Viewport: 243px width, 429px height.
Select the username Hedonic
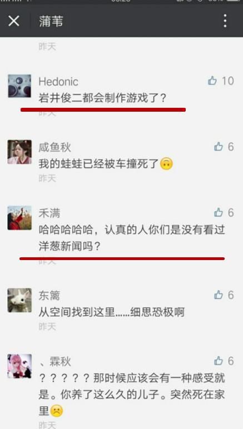[58, 82]
